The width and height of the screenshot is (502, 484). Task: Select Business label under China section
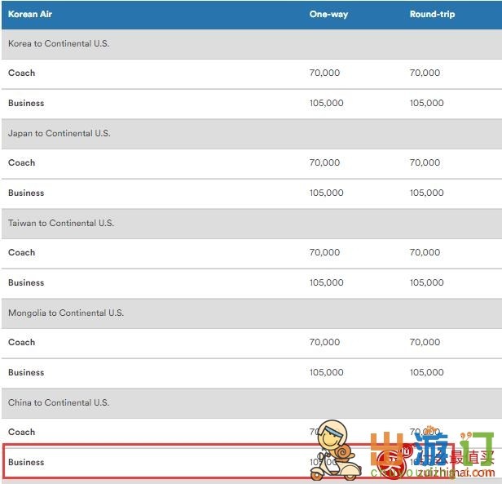tap(26, 462)
